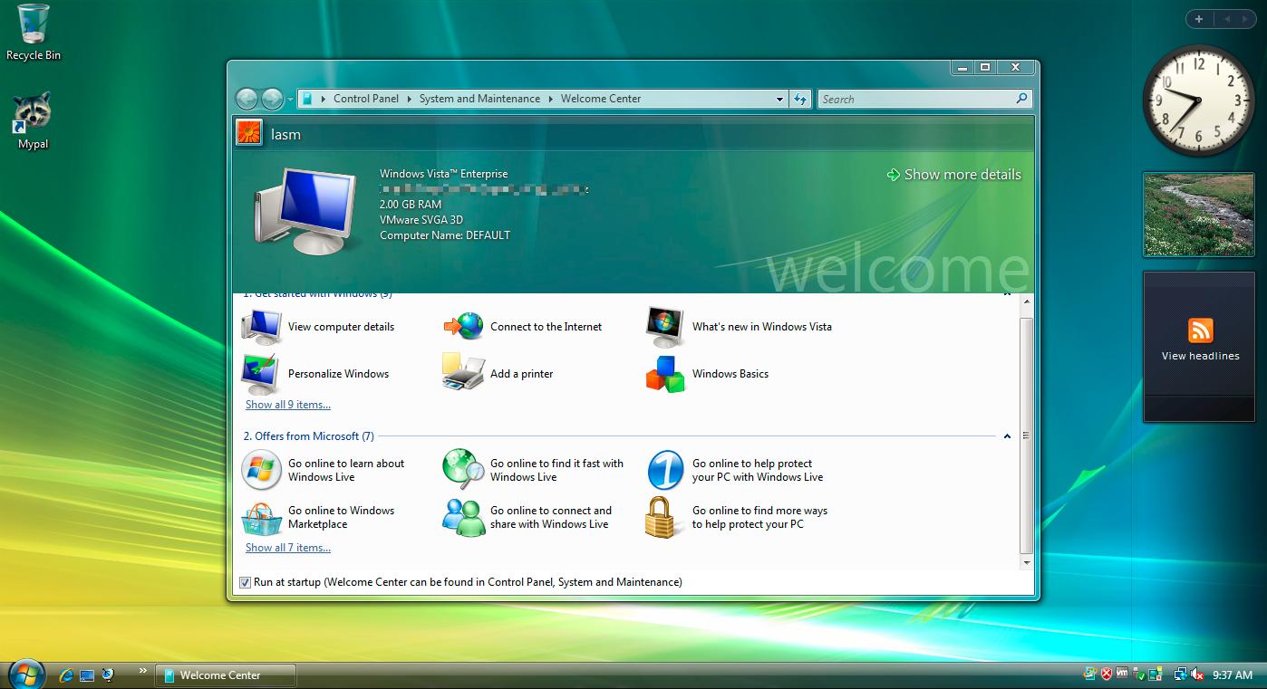Click the Show all 7 items link
This screenshot has width=1267, height=689.
click(x=288, y=548)
